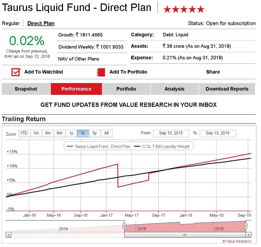The image size is (261, 247).
Task: Toggle Taurus Liquid Fund legend series
Action: (99, 147)
